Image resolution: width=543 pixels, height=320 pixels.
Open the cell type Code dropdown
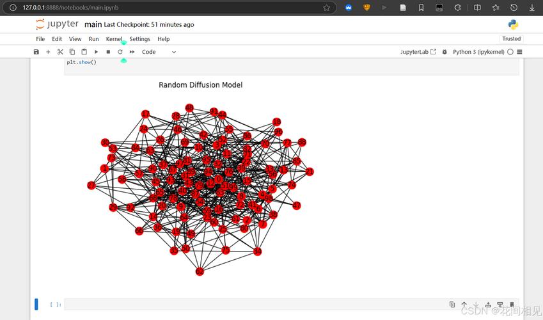(x=159, y=52)
